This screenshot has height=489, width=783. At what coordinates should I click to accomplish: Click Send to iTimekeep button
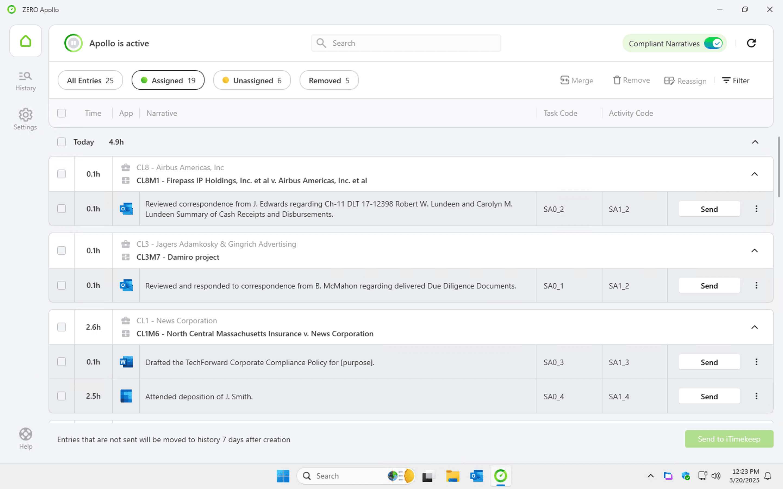tap(729, 439)
